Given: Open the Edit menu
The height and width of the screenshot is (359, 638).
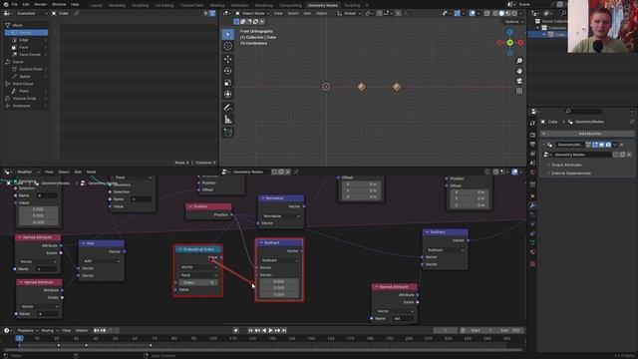Looking at the screenshot, I should point(26,4).
